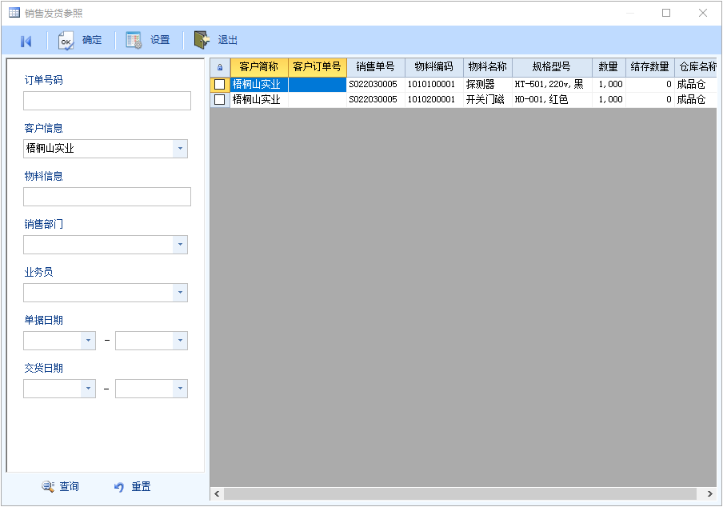Click the 订单号码 input field
Screen dimensions: 723x507
[x=107, y=101]
